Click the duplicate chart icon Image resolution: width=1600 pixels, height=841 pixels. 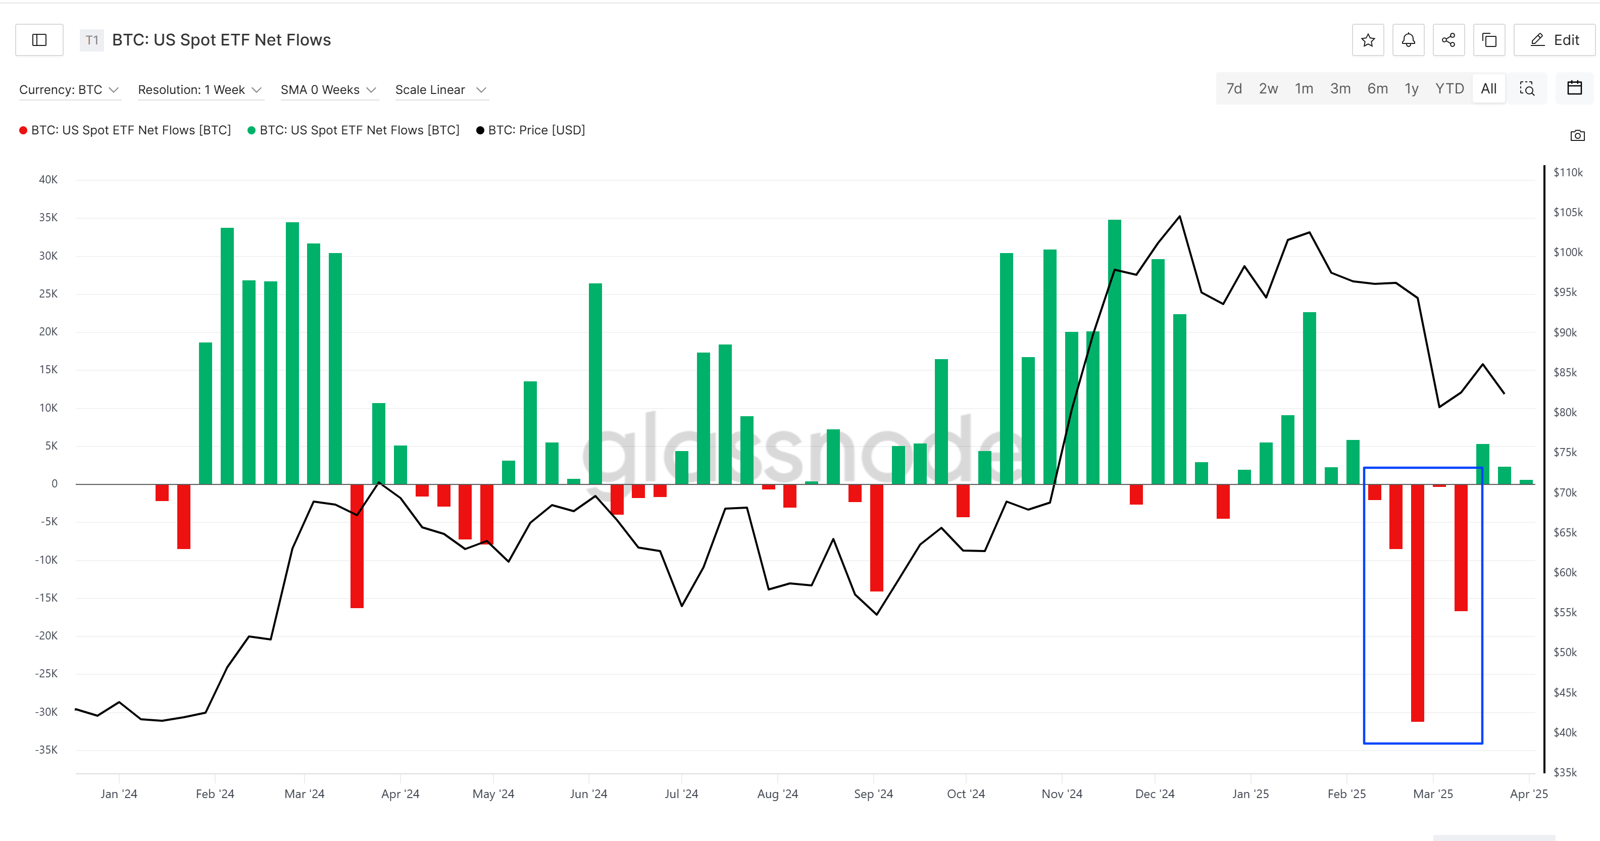click(x=1489, y=40)
